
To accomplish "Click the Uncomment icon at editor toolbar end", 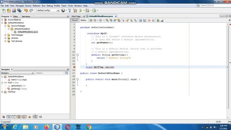I will click(x=162, y=20).
